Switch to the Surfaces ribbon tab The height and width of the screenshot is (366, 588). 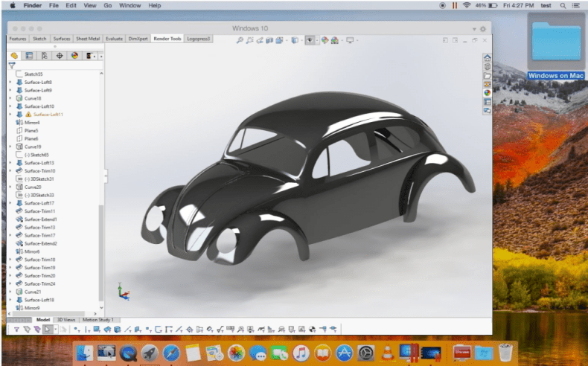pyautogui.click(x=62, y=38)
